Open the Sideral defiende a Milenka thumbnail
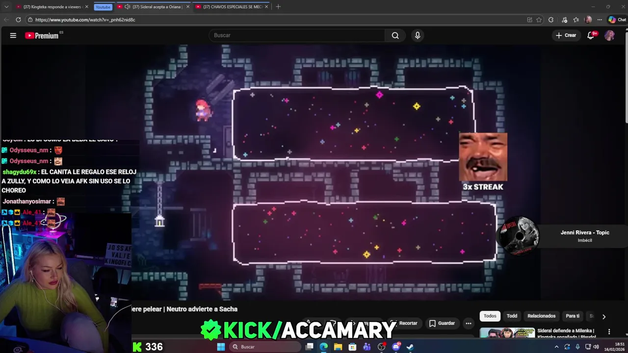Image resolution: width=628 pixels, height=353 pixels. click(507, 333)
